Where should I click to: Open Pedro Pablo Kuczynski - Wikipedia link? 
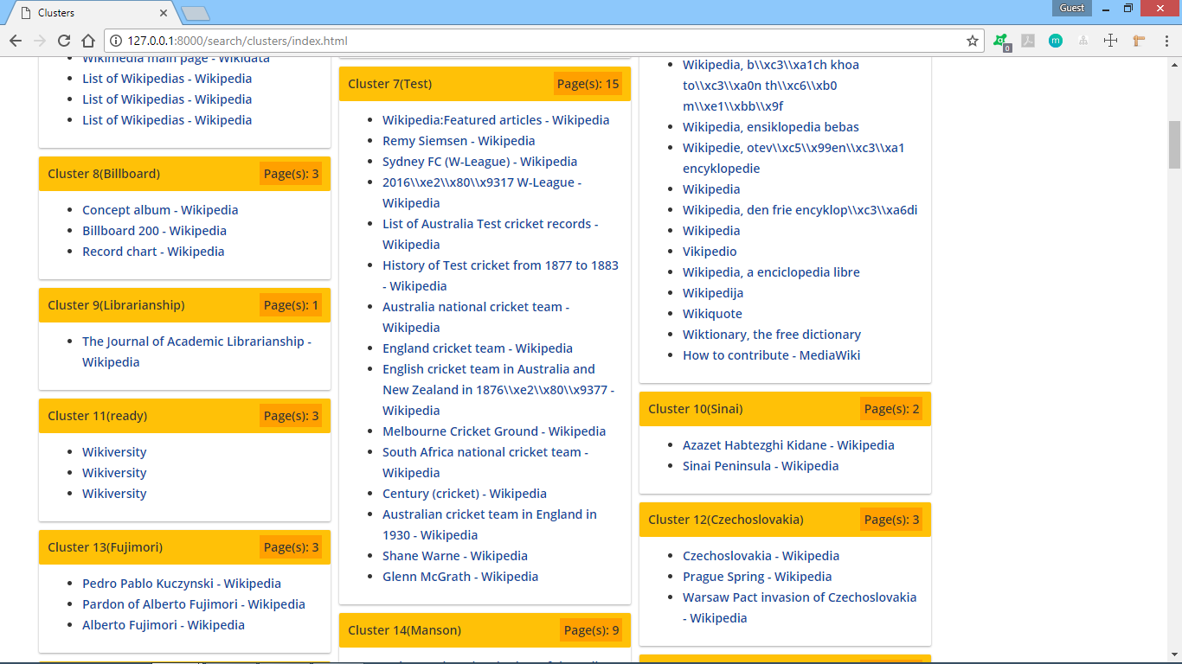pos(182,584)
